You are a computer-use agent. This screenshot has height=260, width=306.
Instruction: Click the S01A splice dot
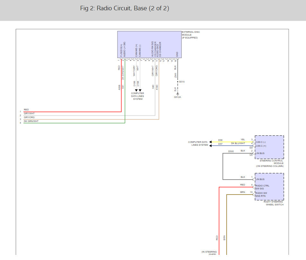point(178,82)
